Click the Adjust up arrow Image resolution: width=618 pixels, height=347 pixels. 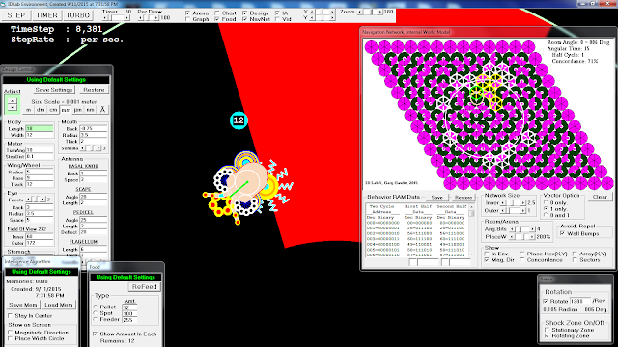[13, 101]
